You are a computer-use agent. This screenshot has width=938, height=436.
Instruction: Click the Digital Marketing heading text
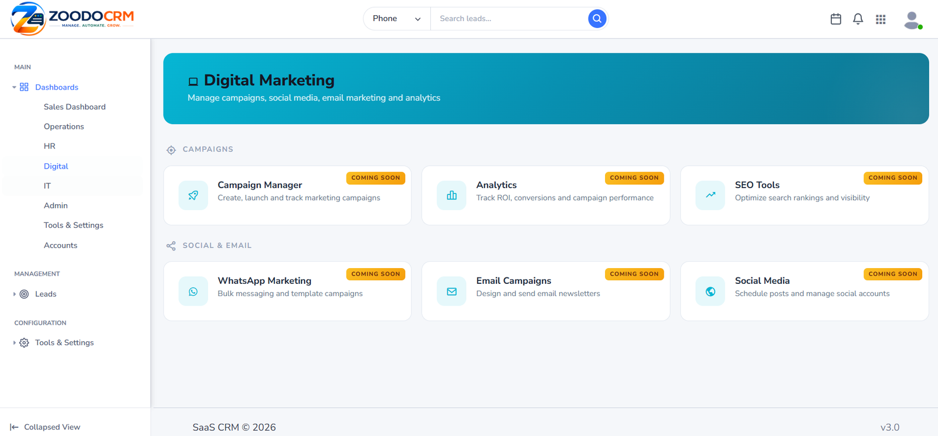tap(269, 80)
